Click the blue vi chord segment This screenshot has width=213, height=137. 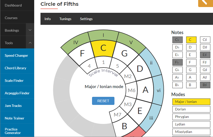(x=158, y=91)
